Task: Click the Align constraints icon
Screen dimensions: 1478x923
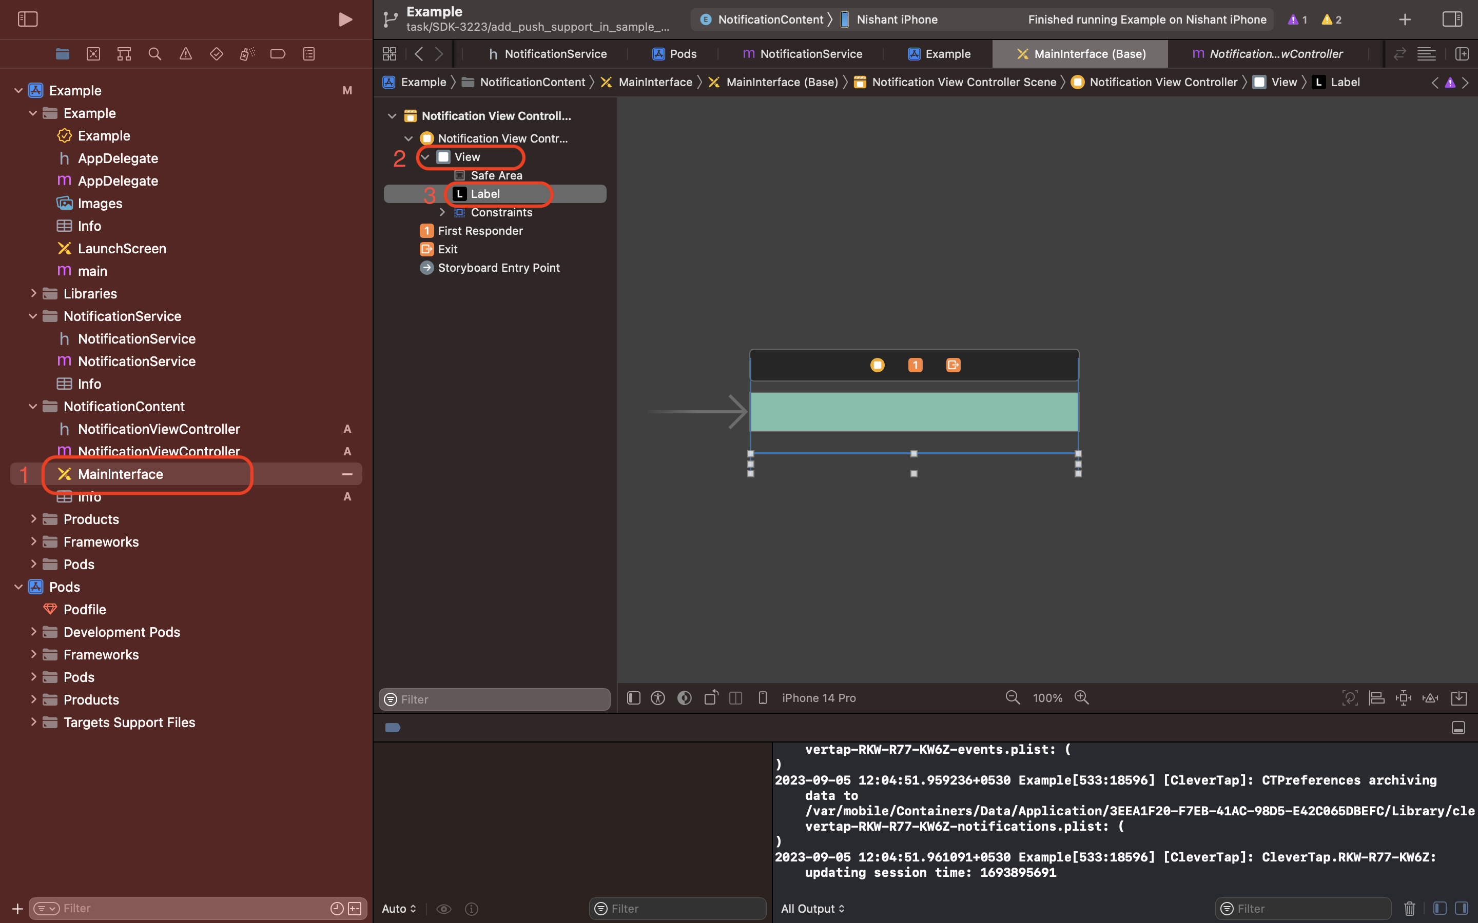Action: pos(1376,697)
